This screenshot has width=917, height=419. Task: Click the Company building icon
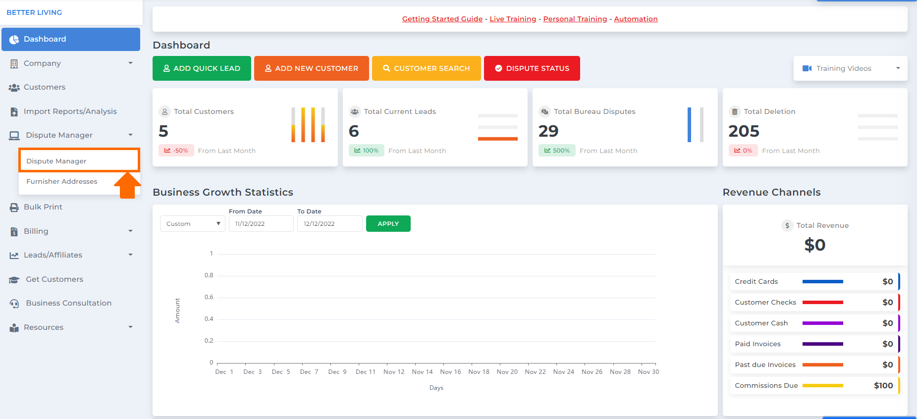[14, 63]
